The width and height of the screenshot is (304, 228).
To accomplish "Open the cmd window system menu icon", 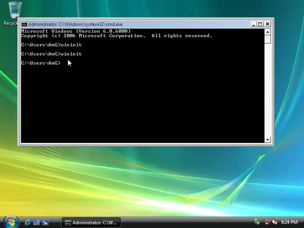I will 24,24.
